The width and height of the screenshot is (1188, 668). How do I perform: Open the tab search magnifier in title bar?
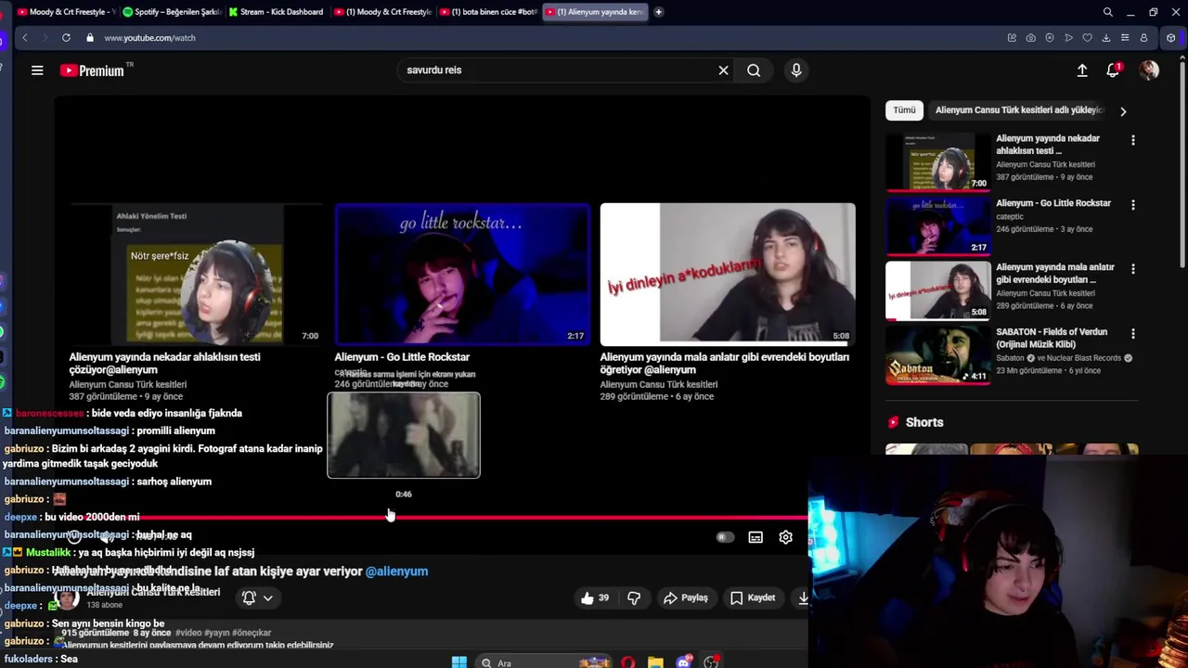[1108, 12]
